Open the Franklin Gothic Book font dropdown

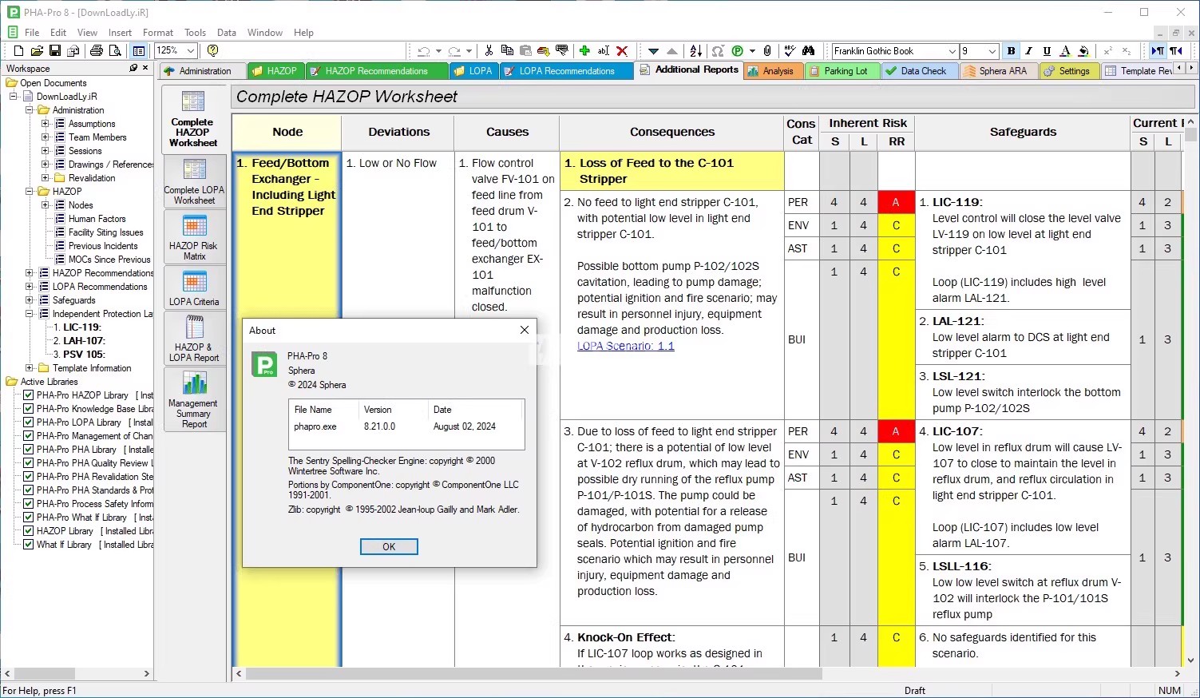tap(952, 51)
